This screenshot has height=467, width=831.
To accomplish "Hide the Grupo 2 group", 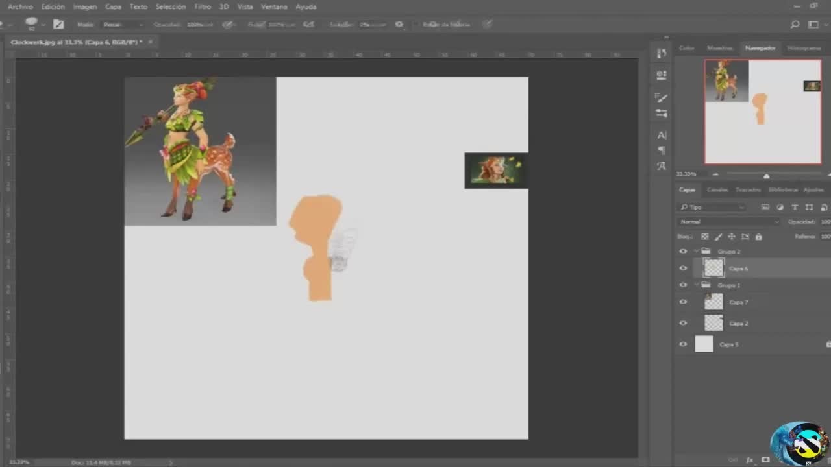I will 683,251.
